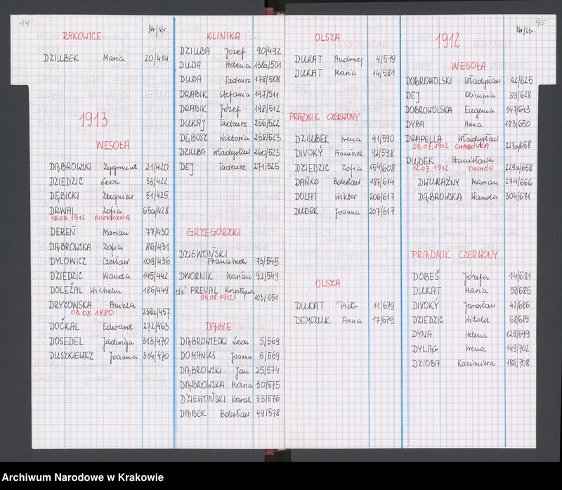Select the DZIUBEK Irena 41/590 row
This screenshot has width=562, height=490.
click(x=345, y=138)
